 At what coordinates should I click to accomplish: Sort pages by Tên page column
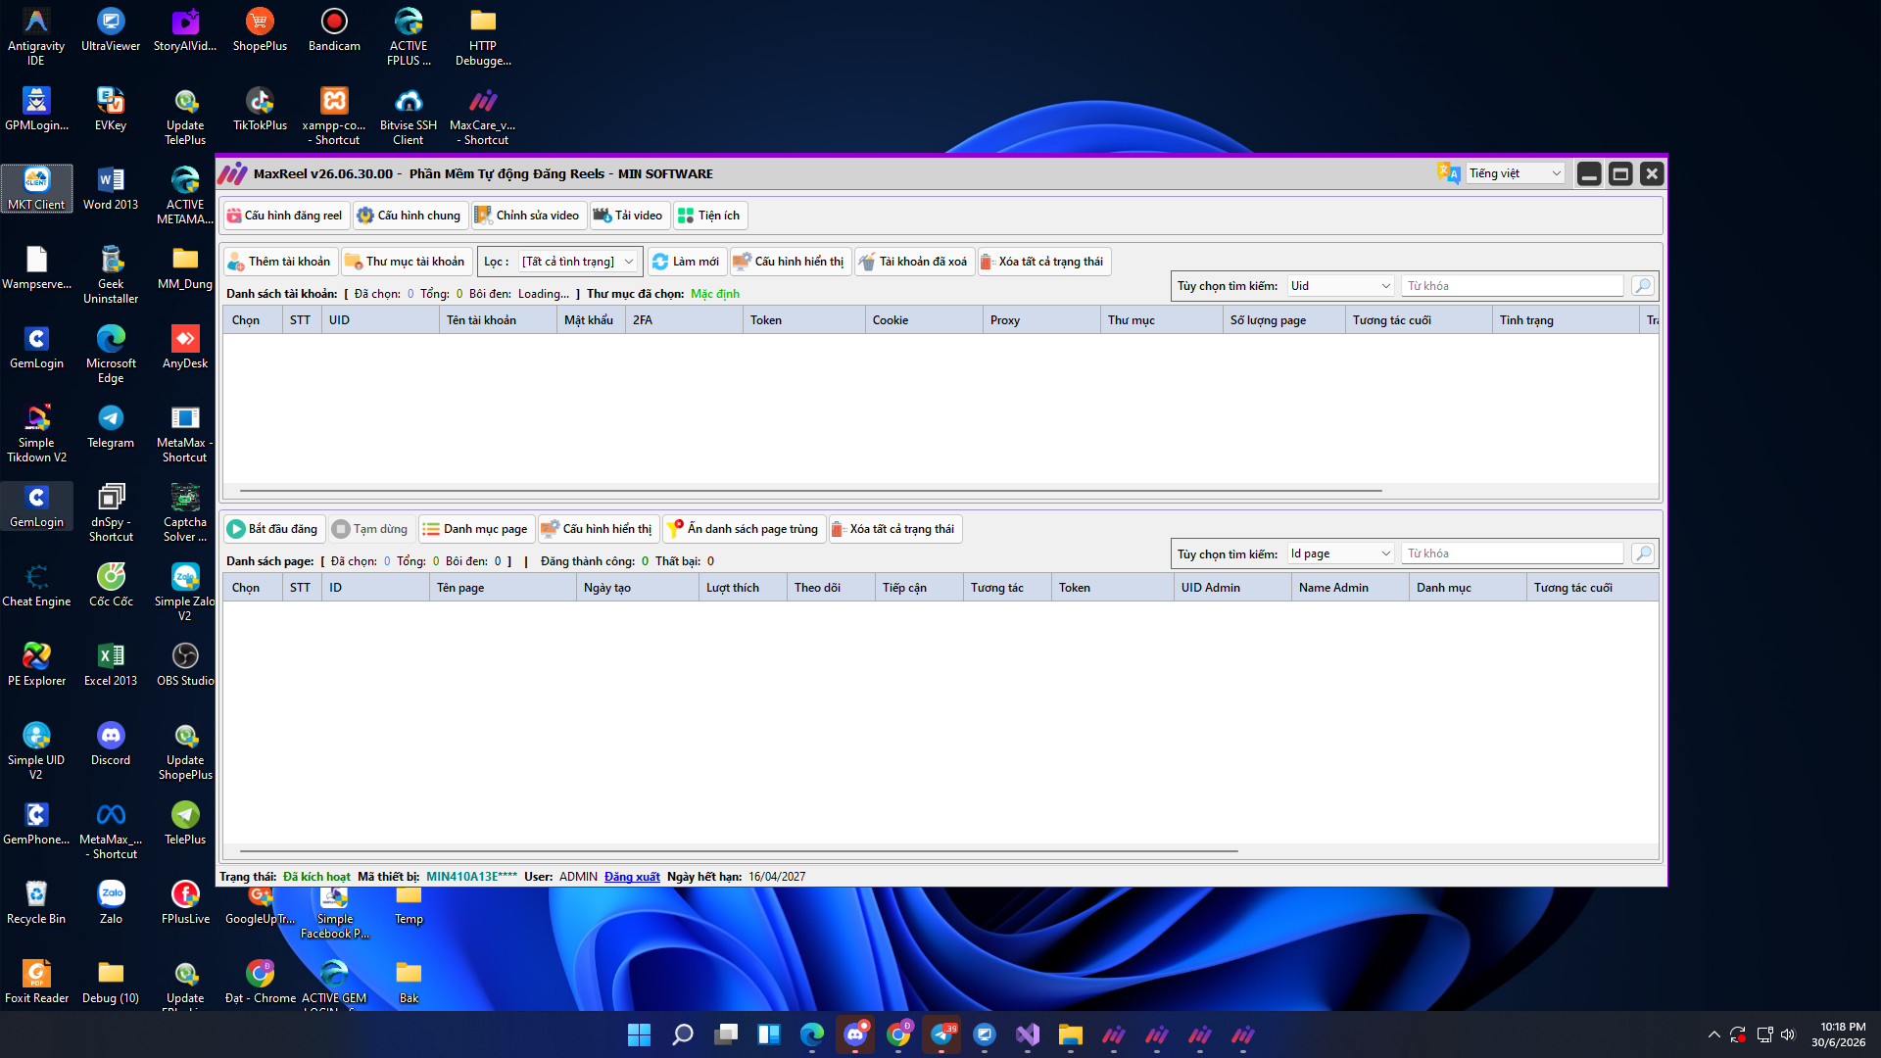(x=503, y=588)
